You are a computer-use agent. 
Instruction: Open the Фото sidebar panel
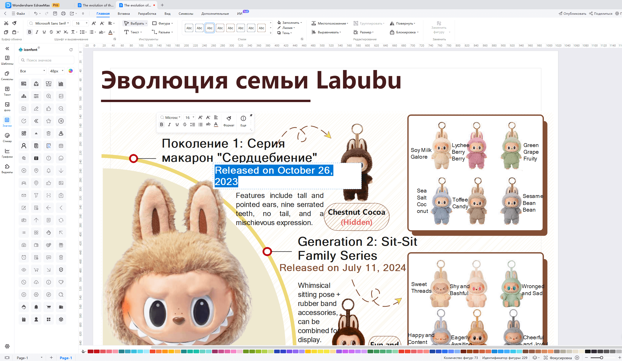[7, 107]
